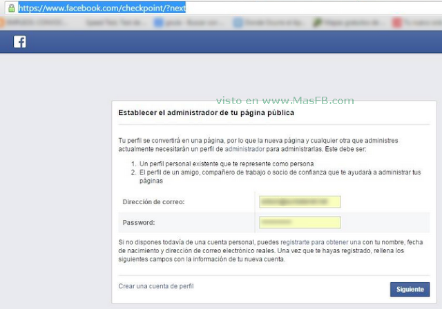This screenshot has width=442, height=309.
Task: Click list item El perfil de un amigo
Action: click(280, 177)
